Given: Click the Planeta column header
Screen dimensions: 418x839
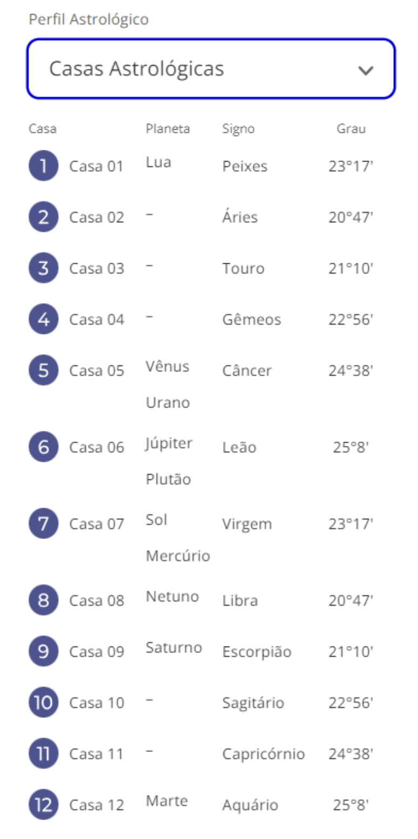Looking at the screenshot, I should point(167,129).
